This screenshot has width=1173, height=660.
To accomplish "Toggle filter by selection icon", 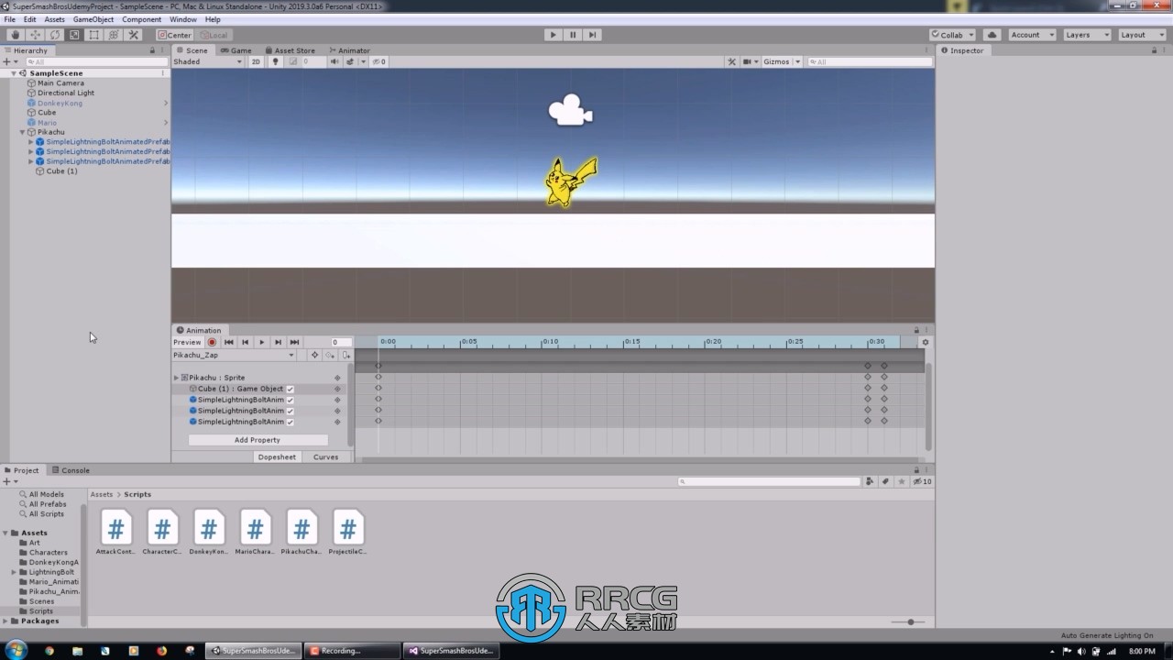I will tap(314, 355).
